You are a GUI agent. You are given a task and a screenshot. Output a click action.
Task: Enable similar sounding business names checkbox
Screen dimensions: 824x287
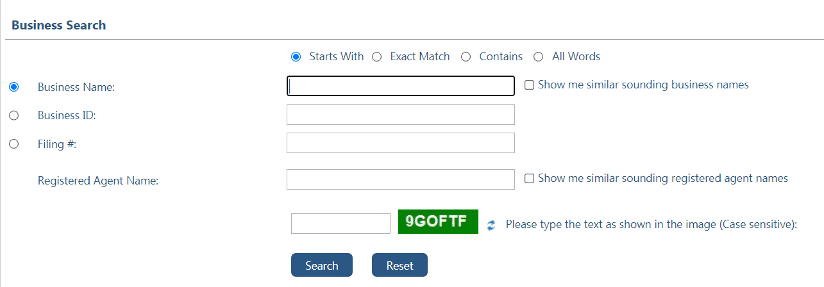pos(529,85)
